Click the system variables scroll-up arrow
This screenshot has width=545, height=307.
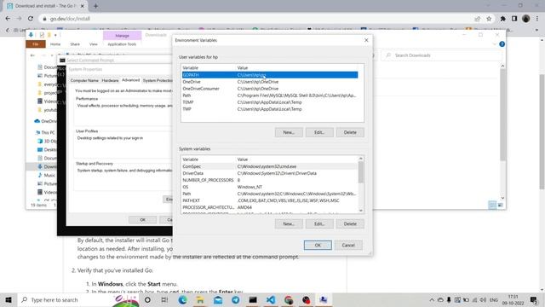point(361,159)
